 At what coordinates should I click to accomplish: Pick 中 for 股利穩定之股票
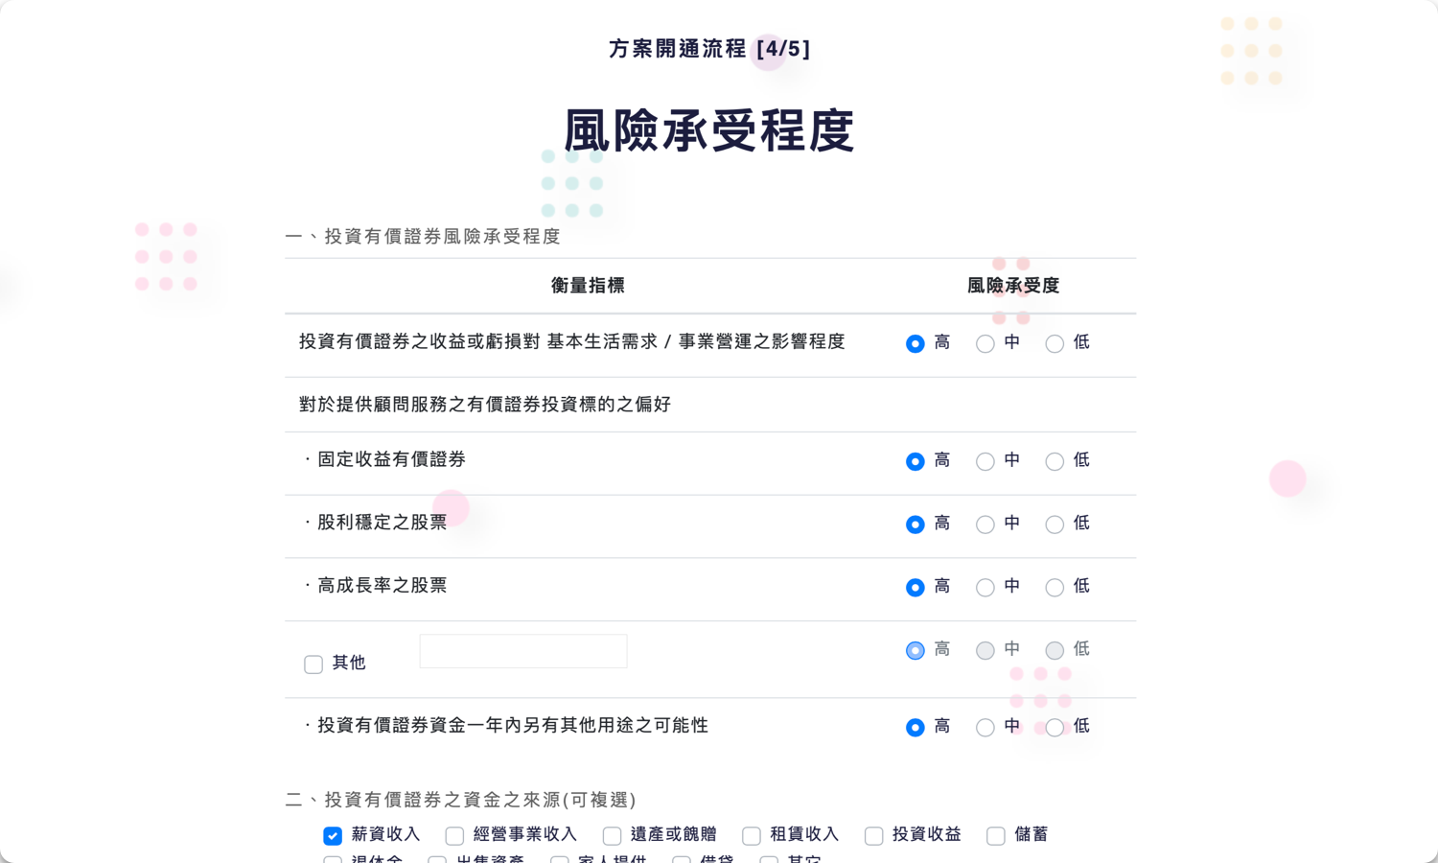point(985,525)
